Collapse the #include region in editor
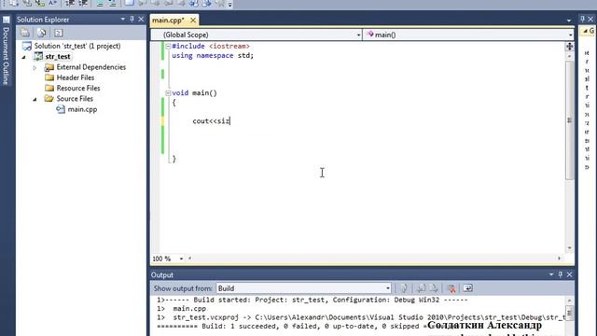The height and width of the screenshot is (336, 597). coord(168,46)
